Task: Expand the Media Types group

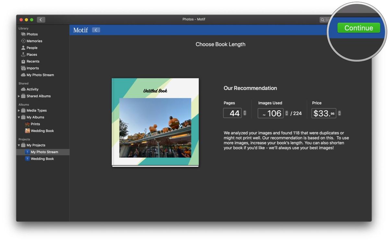Action: 19,110
